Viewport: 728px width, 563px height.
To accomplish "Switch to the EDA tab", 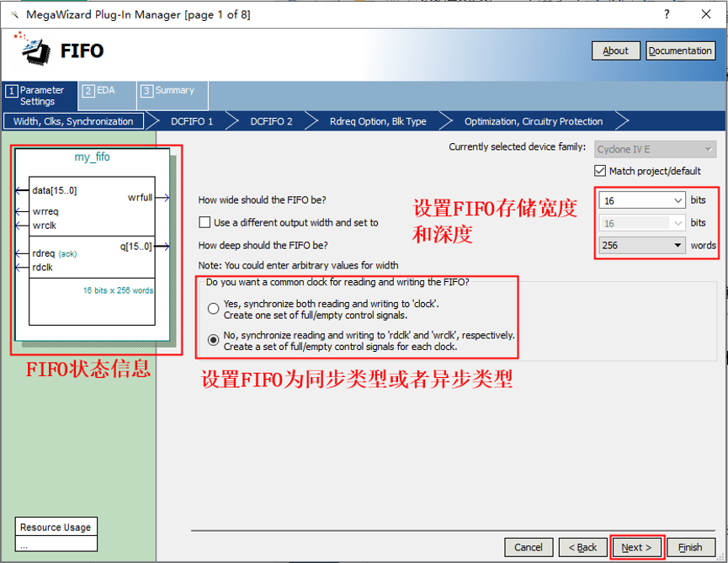I will 107,96.
